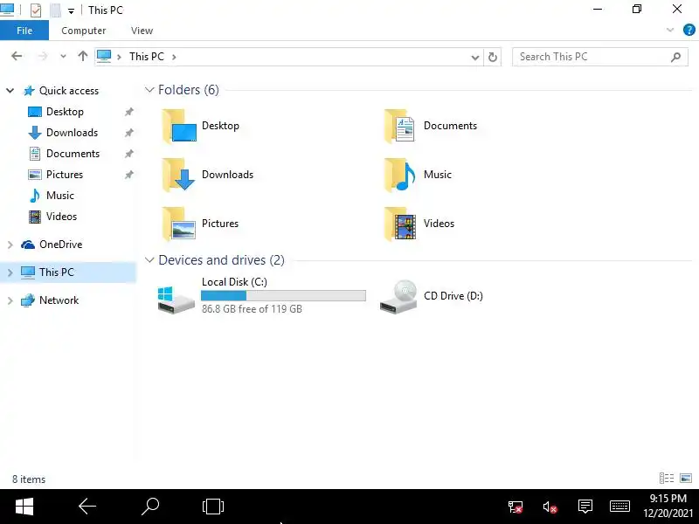Click the search magnifier in Search box
This screenshot has height=524, width=699.
point(675,57)
